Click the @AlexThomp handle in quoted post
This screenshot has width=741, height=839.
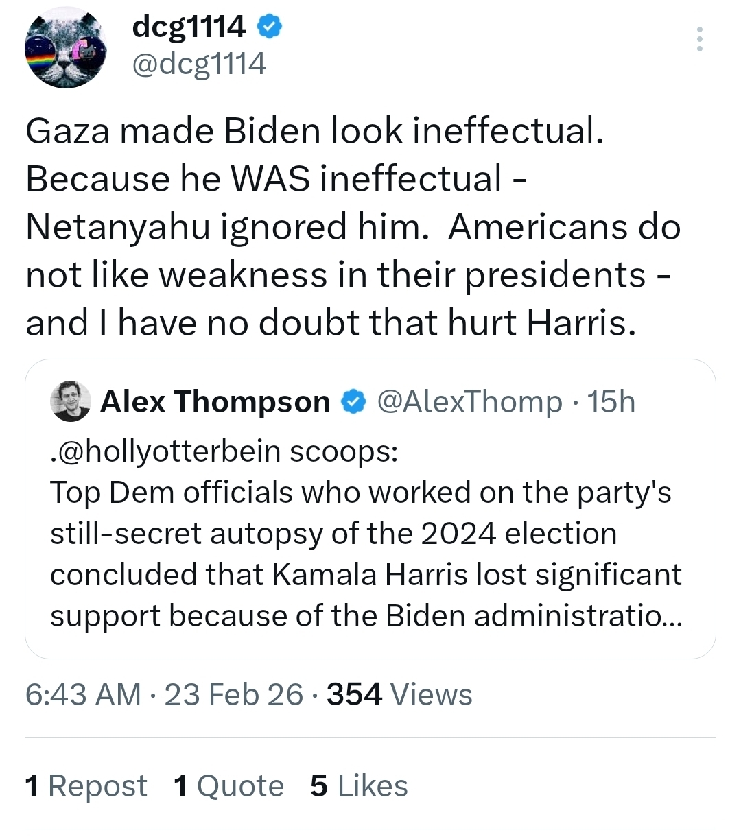pos(469,402)
